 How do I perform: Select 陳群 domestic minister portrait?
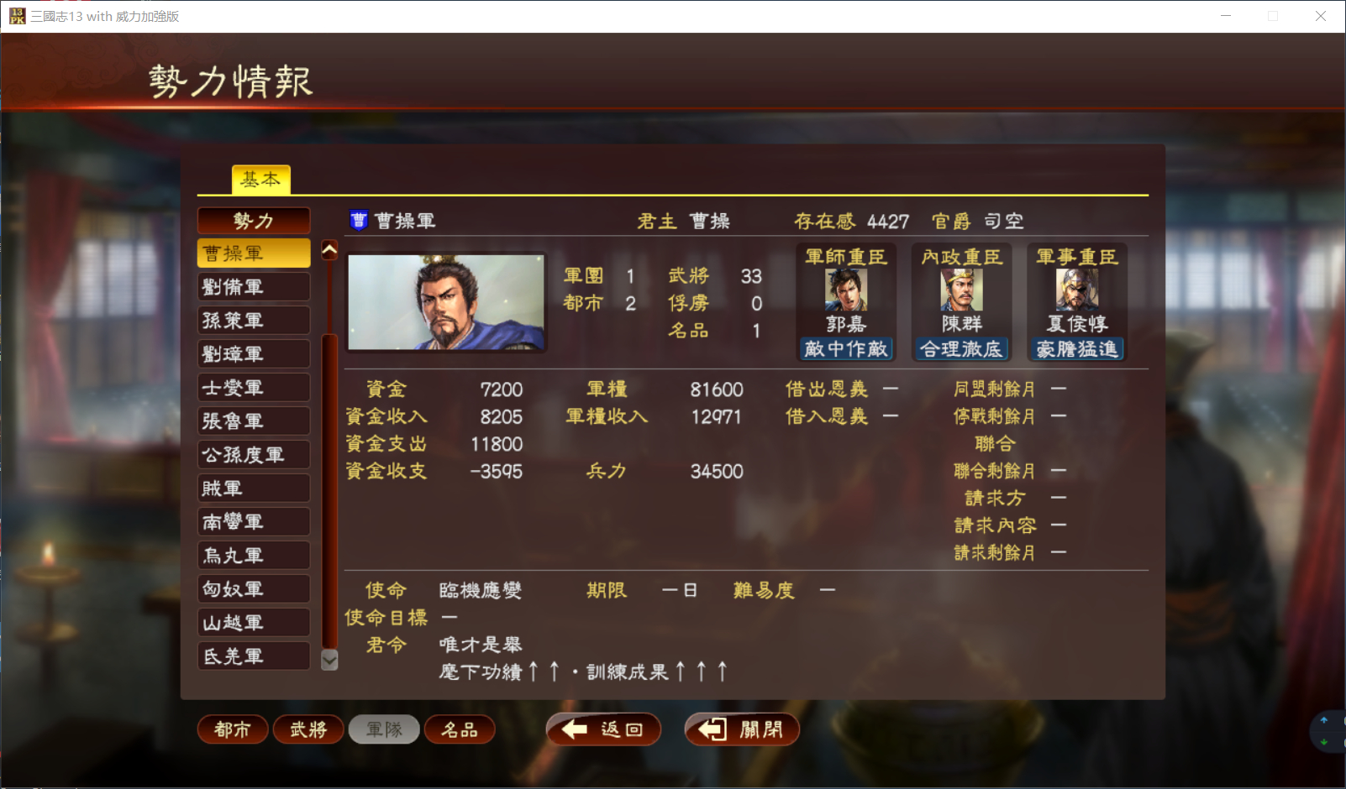[x=961, y=290]
